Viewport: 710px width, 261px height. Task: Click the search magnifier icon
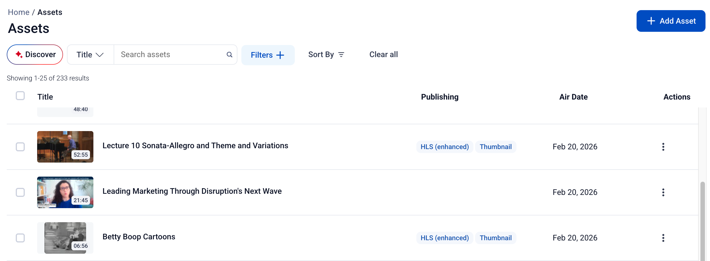230,55
